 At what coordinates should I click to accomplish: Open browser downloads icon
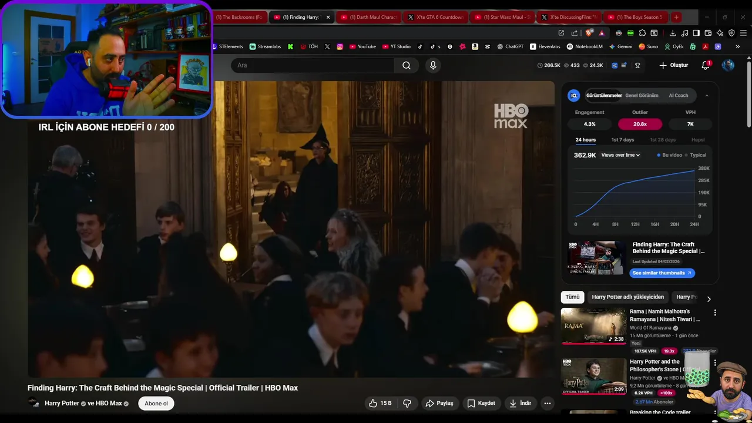(x=673, y=33)
